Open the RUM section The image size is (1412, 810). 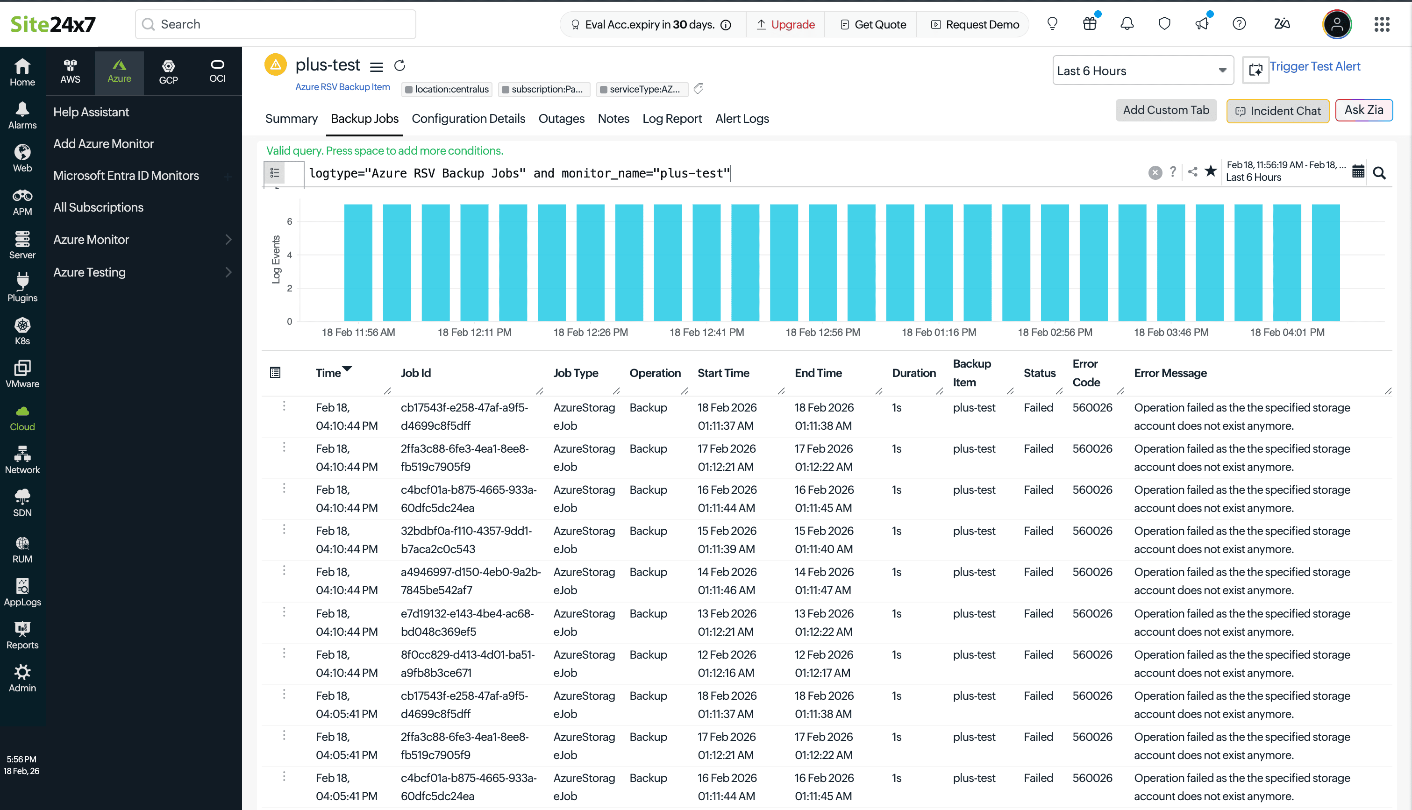tap(22, 550)
